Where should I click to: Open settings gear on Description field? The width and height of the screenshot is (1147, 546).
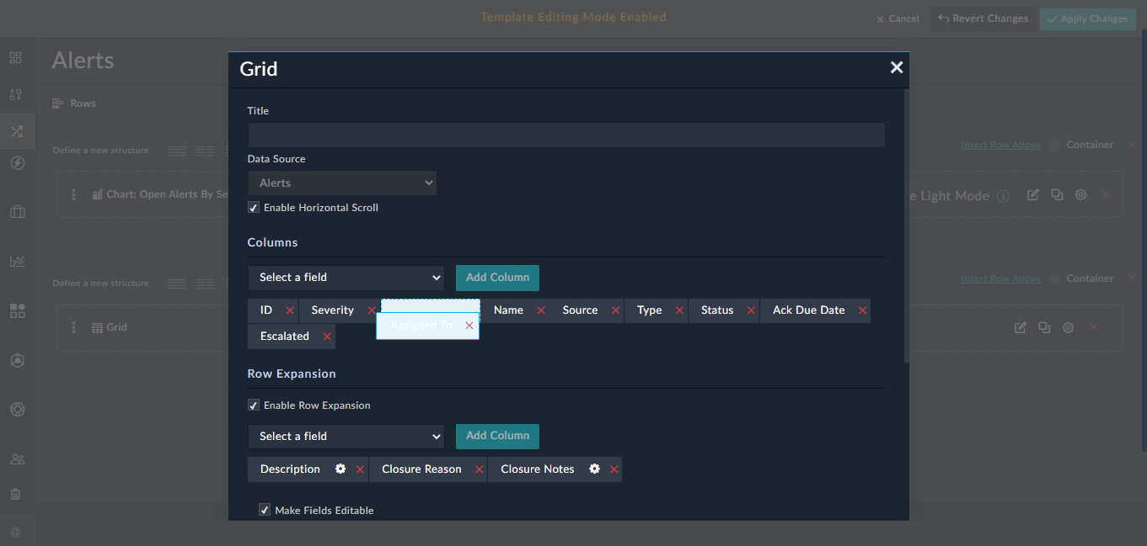point(340,469)
